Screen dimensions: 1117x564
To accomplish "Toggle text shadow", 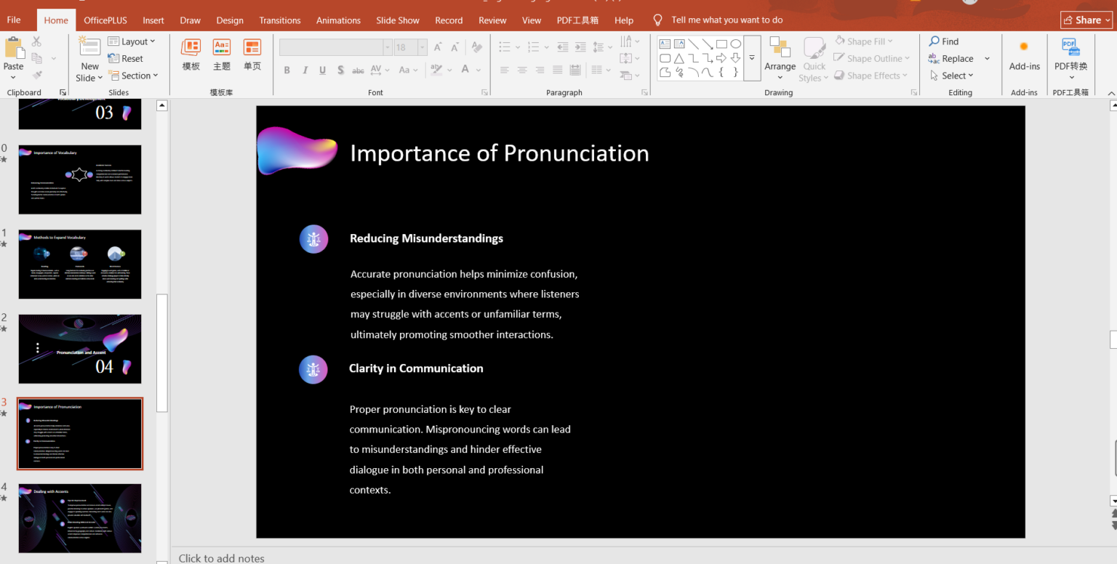I will click(x=341, y=70).
